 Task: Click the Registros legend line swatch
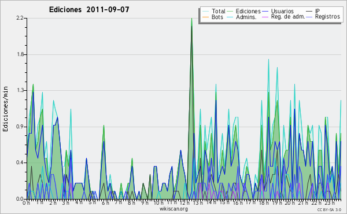(309, 17)
